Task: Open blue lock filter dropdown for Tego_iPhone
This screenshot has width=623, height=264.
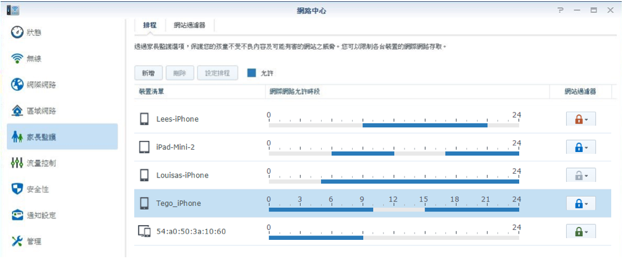Action: click(581, 203)
